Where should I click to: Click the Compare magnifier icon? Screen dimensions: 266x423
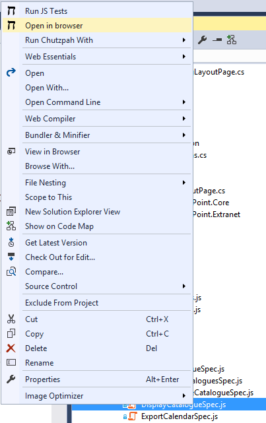(11, 272)
